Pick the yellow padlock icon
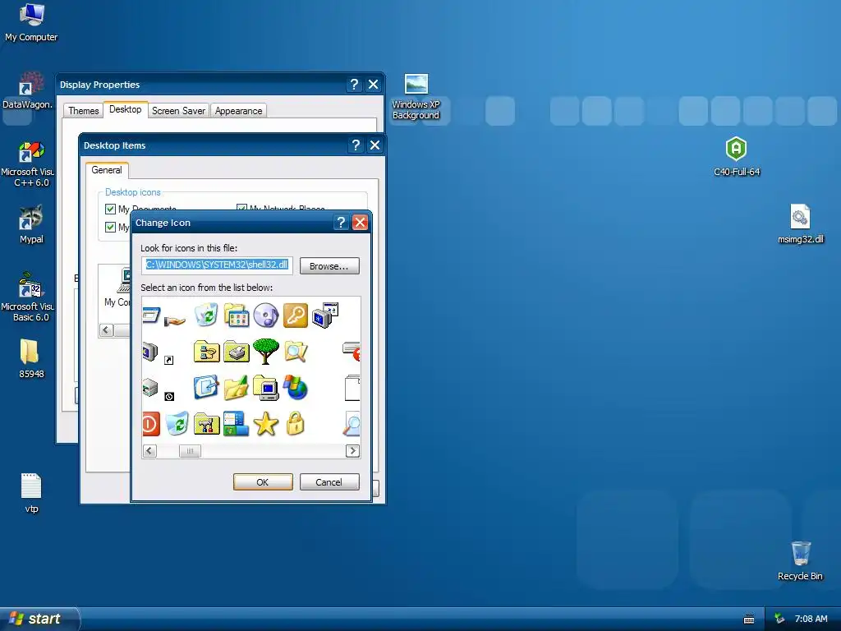Image resolution: width=841 pixels, height=631 pixels. tap(296, 423)
